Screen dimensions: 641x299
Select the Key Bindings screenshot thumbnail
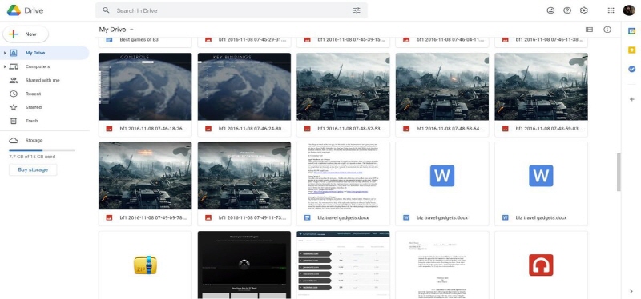click(244, 86)
